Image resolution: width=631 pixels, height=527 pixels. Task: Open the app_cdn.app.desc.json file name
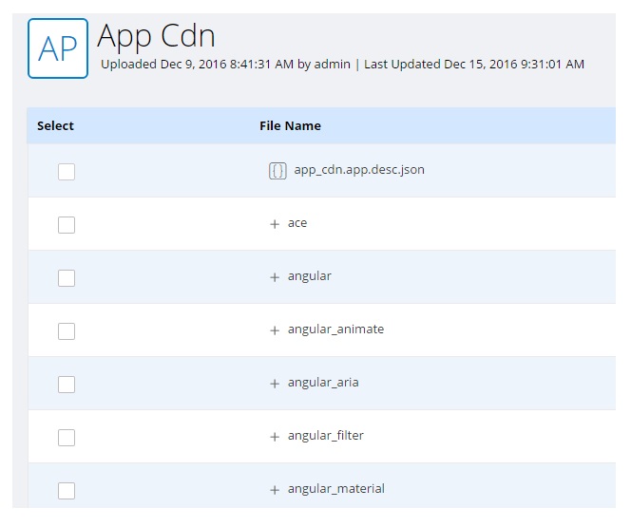[x=359, y=170]
